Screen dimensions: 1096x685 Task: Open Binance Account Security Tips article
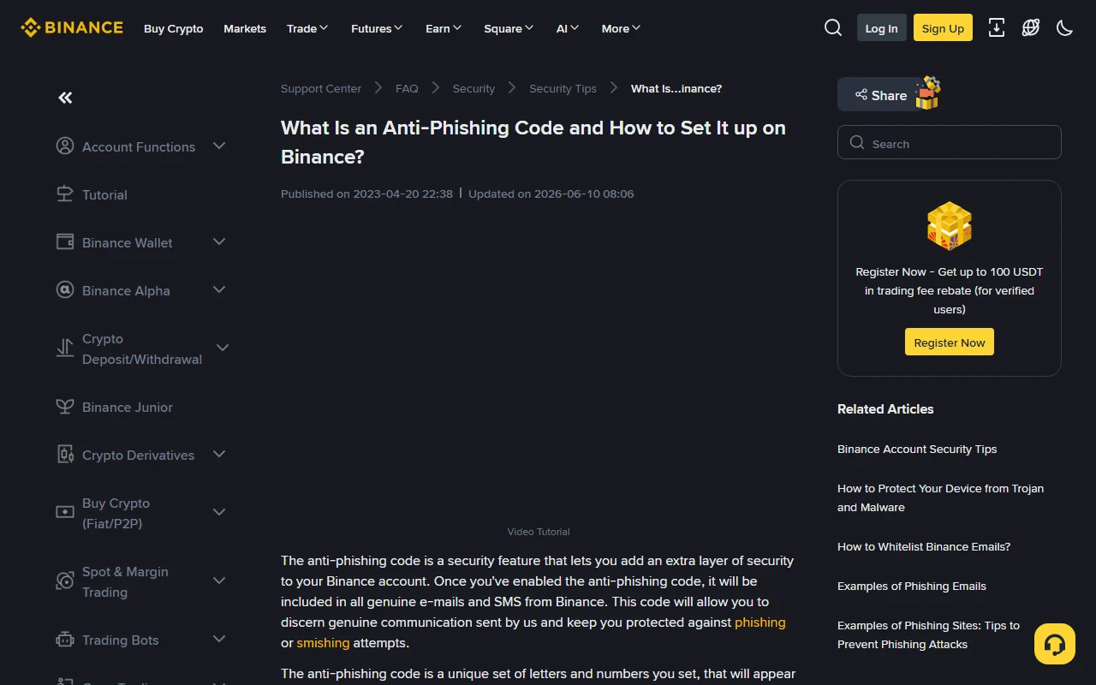coord(917,450)
